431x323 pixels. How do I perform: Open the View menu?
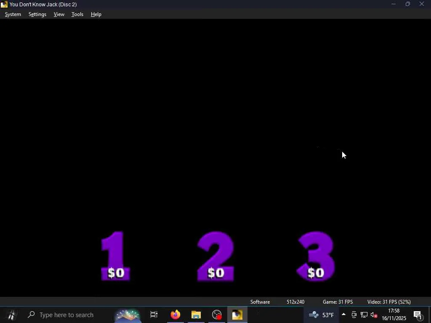(59, 14)
